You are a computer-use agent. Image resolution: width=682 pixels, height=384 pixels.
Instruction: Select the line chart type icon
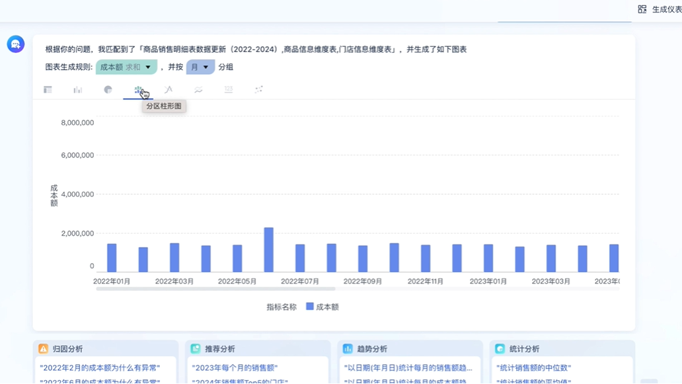169,90
